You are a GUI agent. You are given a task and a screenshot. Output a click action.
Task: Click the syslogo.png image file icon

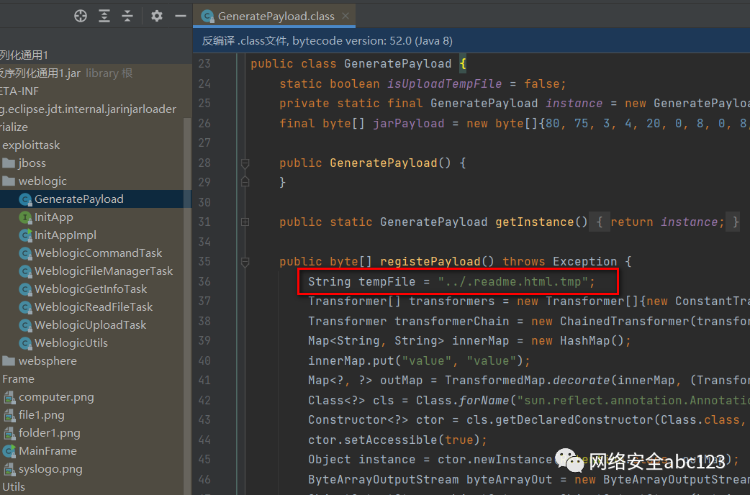point(9,469)
